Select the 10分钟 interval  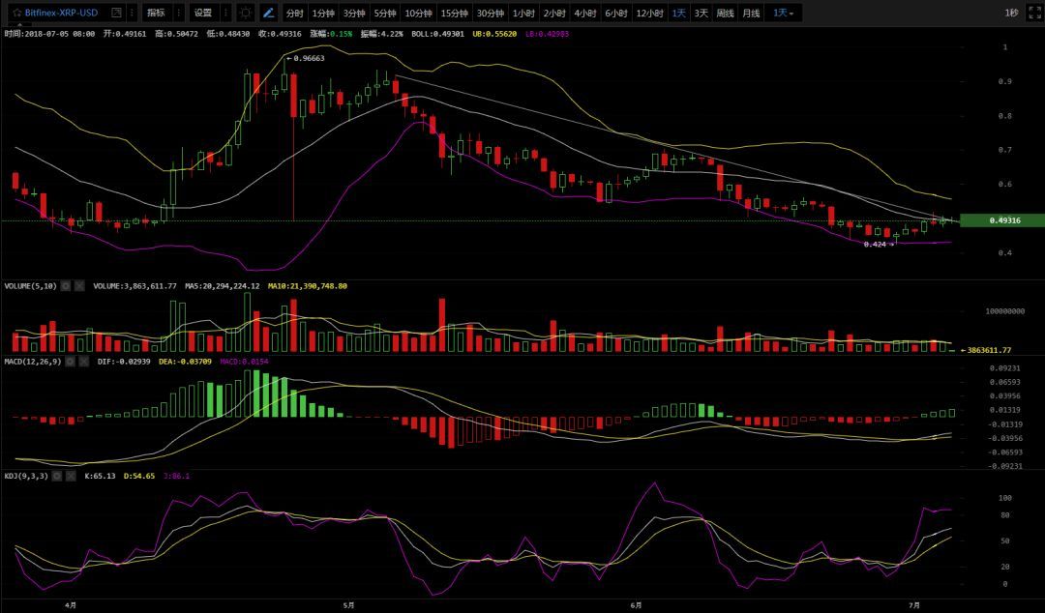click(419, 14)
